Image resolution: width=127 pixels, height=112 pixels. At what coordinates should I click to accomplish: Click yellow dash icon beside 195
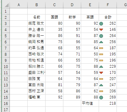click(101, 54)
